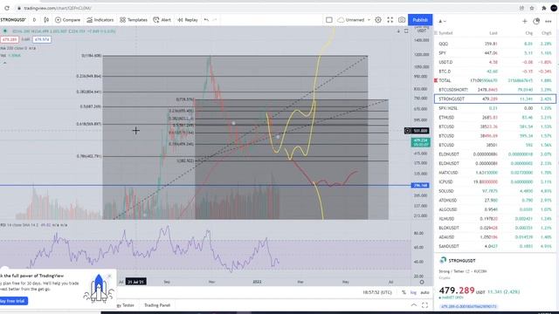Click the blue Publish button
559x314 pixels.
(x=420, y=20)
